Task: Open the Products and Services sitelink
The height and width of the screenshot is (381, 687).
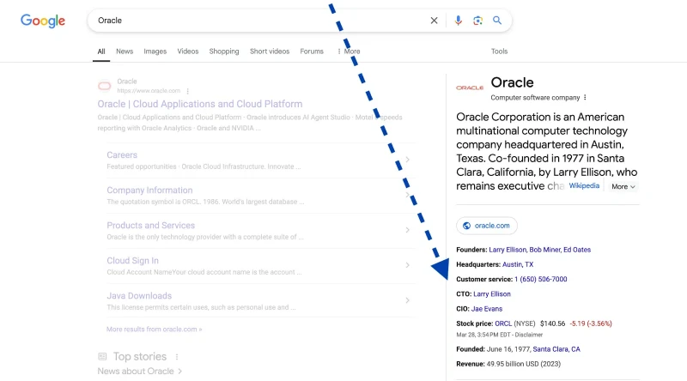Action: pyautogui.click(x=151, y=226)
